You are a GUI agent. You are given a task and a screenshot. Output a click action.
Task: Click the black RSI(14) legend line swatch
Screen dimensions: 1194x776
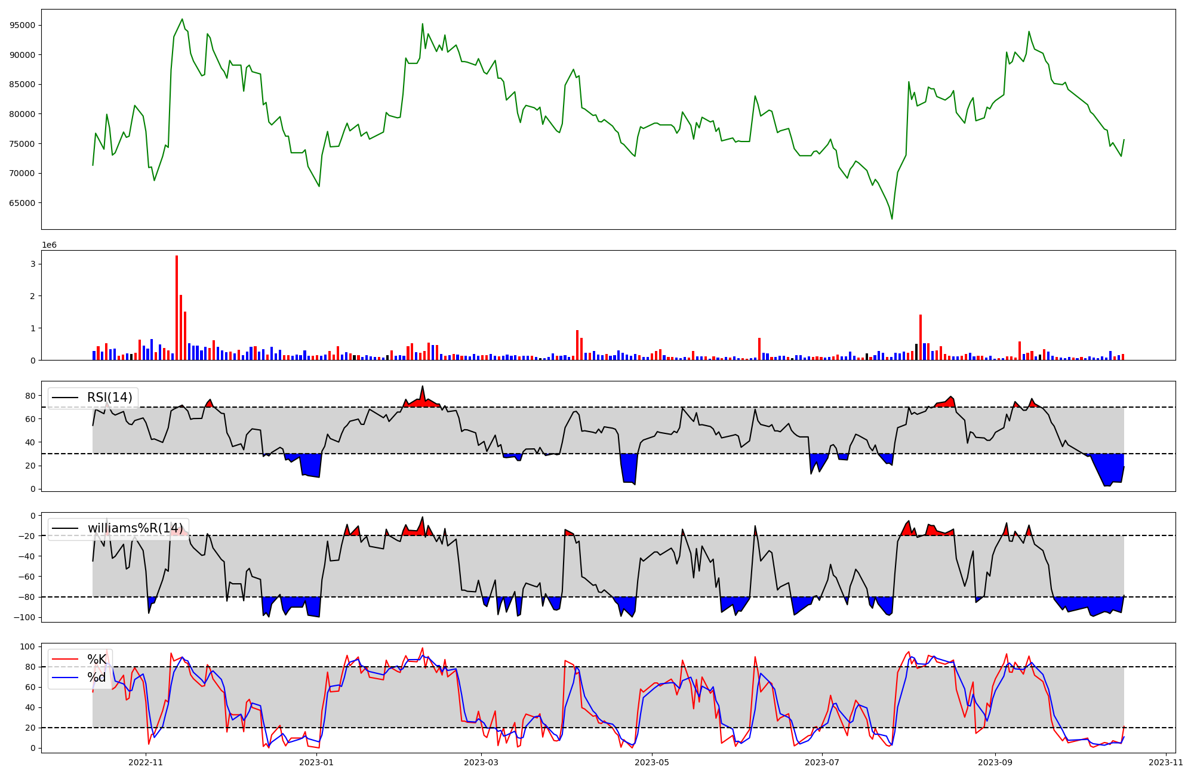65,398
